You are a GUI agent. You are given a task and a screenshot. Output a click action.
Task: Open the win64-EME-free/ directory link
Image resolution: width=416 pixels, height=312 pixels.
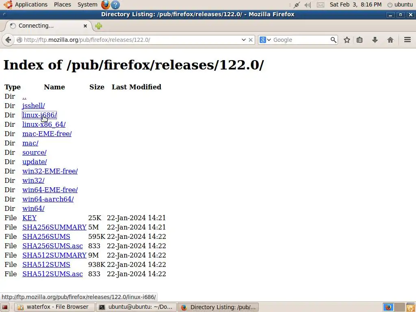[x=50, y=190]
